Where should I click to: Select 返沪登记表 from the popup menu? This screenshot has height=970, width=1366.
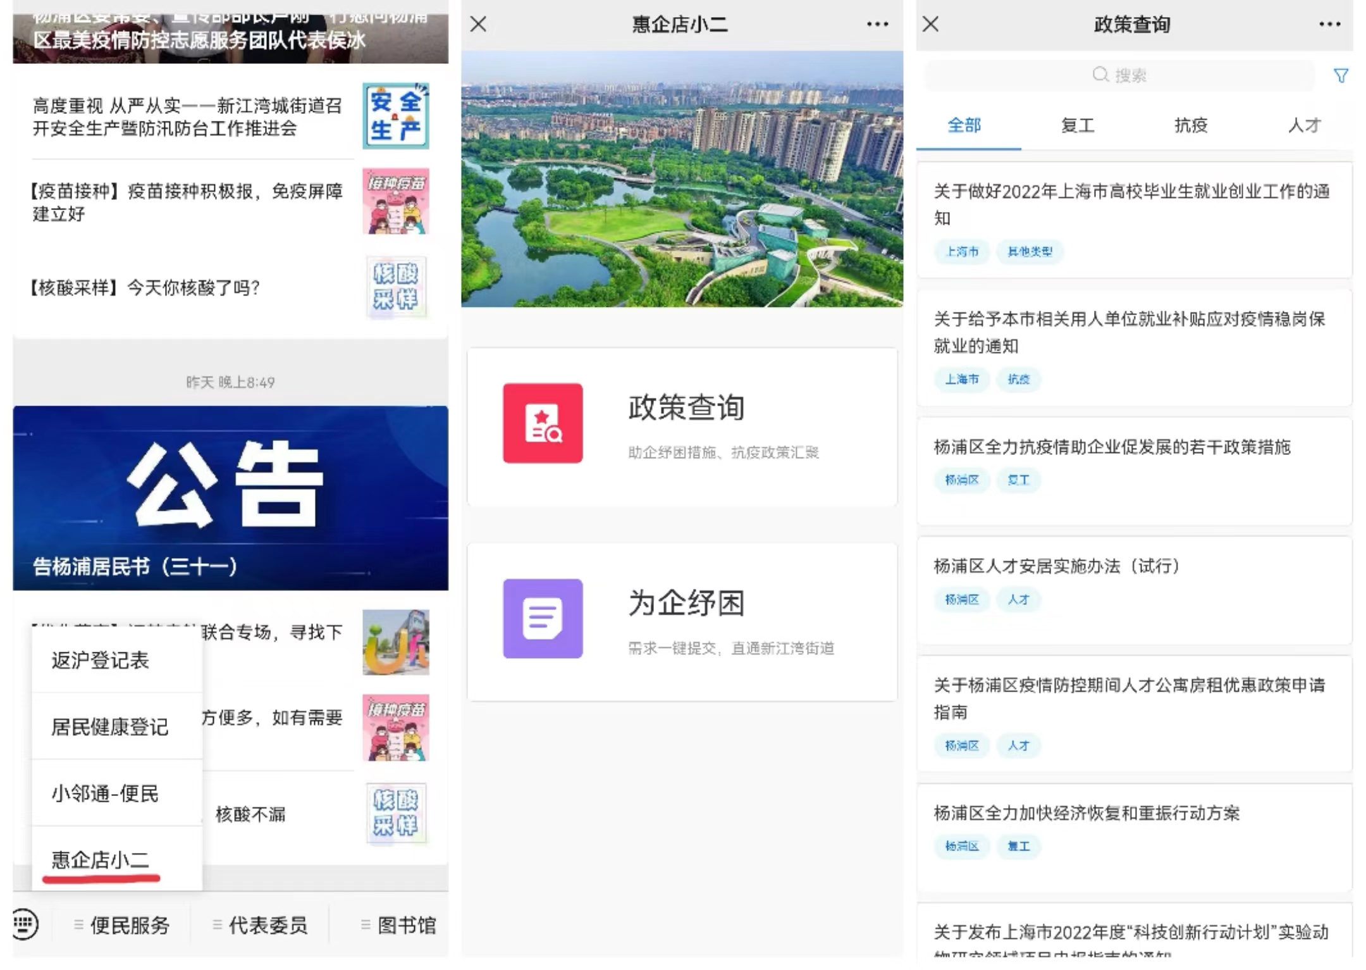100,660
